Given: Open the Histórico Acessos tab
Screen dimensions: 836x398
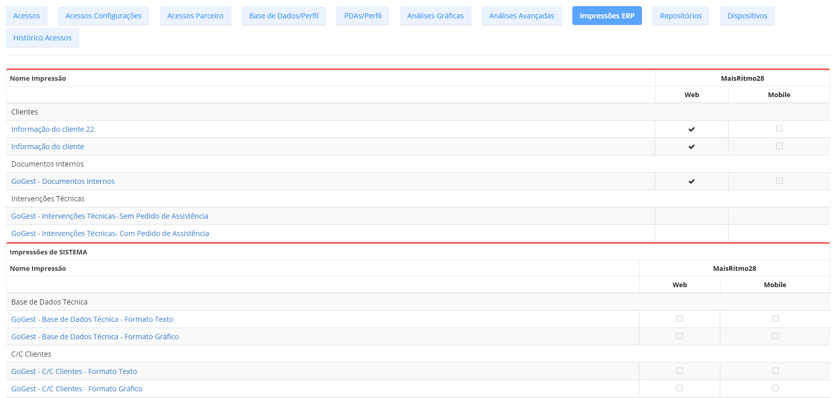Looking at the screenshot, I should (x=42, y=38).
